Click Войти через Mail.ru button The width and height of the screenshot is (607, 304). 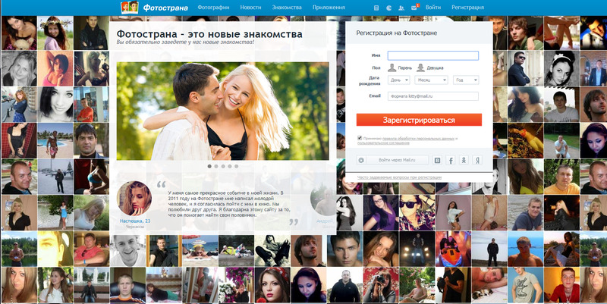point(392,160)
